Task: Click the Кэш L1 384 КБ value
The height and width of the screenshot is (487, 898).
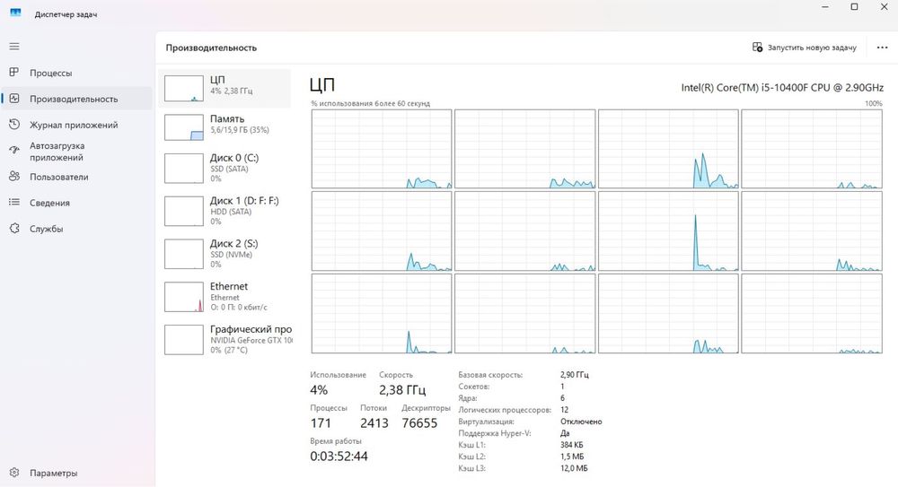Action: coord(571,445)
